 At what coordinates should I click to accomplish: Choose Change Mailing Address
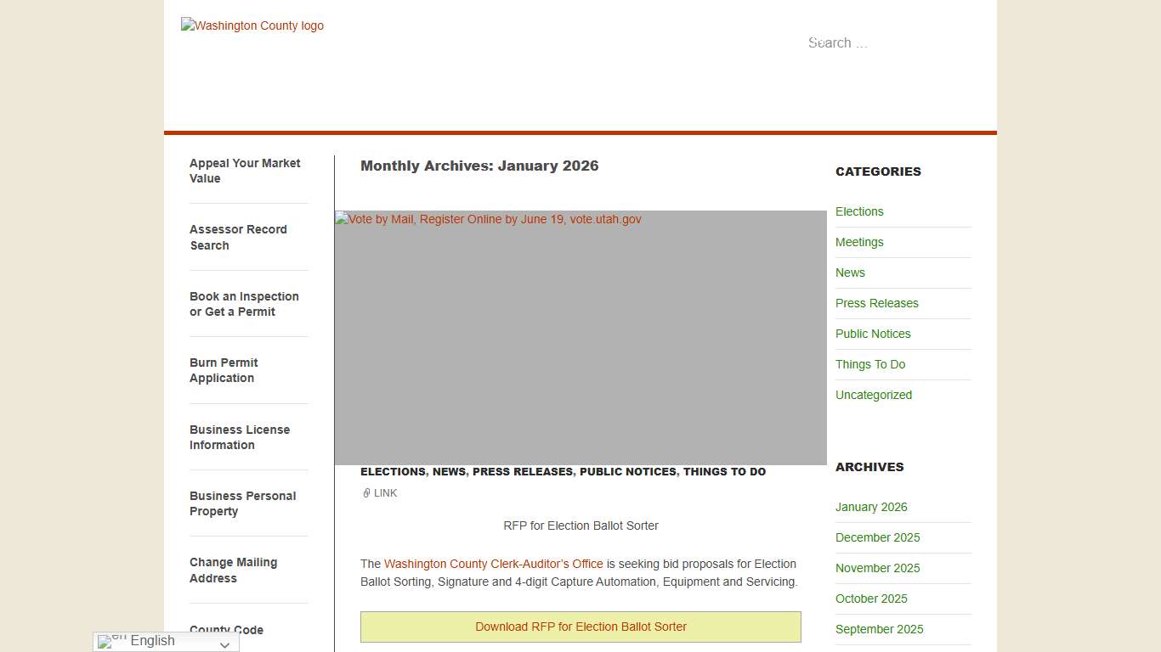click(x=233, y=570)
